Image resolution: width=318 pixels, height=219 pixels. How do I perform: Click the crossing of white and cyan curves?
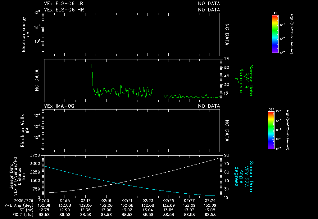click(117, 183)
